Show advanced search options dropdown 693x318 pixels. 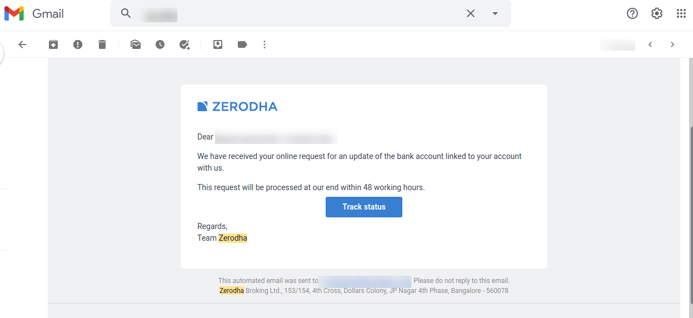[495, 13]
